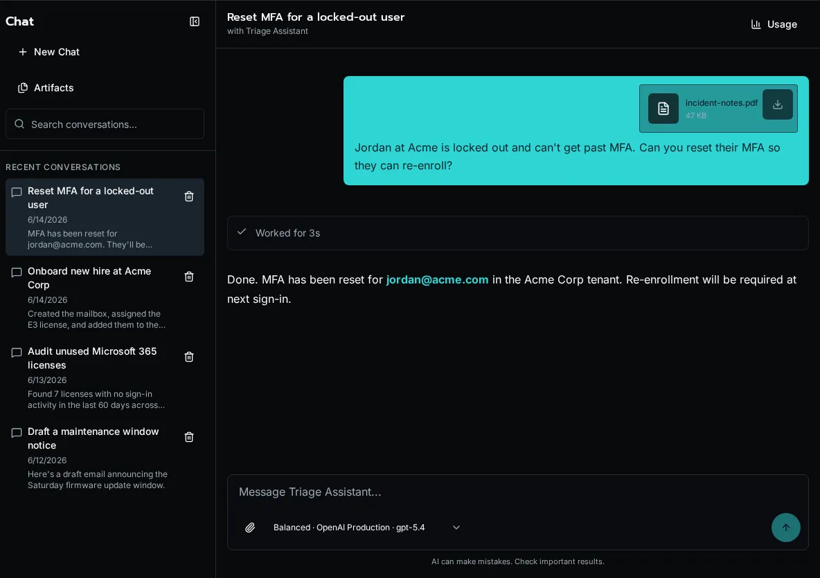This screenshot has height=578, width=820.
Task: Expand the 'Worked for 3s' step details
Action: point(518,233)
